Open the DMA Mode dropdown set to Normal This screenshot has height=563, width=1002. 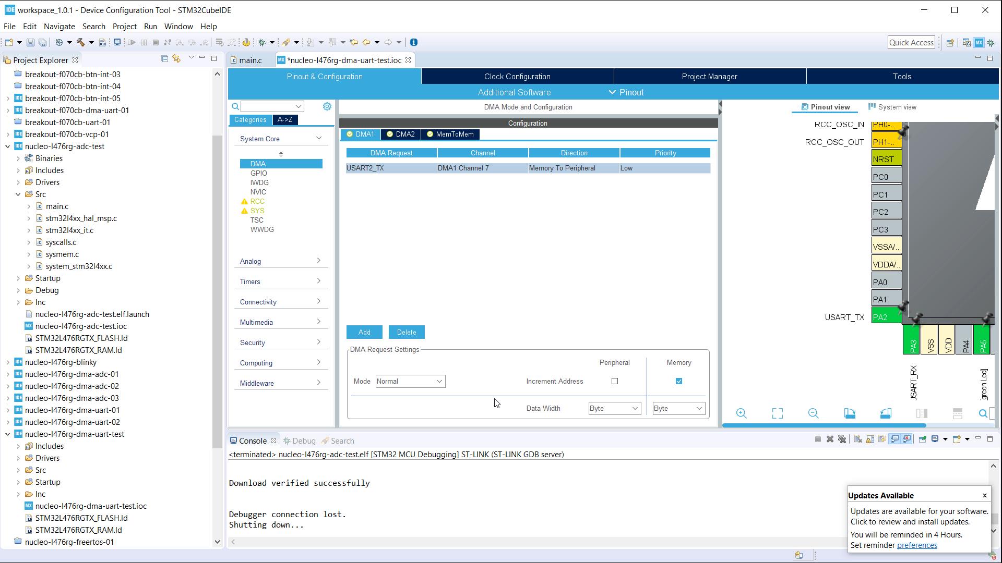[x=410, y=381]
